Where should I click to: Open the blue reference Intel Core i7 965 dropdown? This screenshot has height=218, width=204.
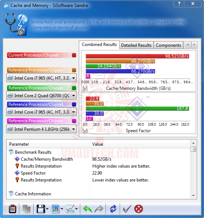click(41, 112)
